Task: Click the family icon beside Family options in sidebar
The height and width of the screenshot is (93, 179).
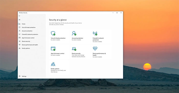Action: coord(19,48)
